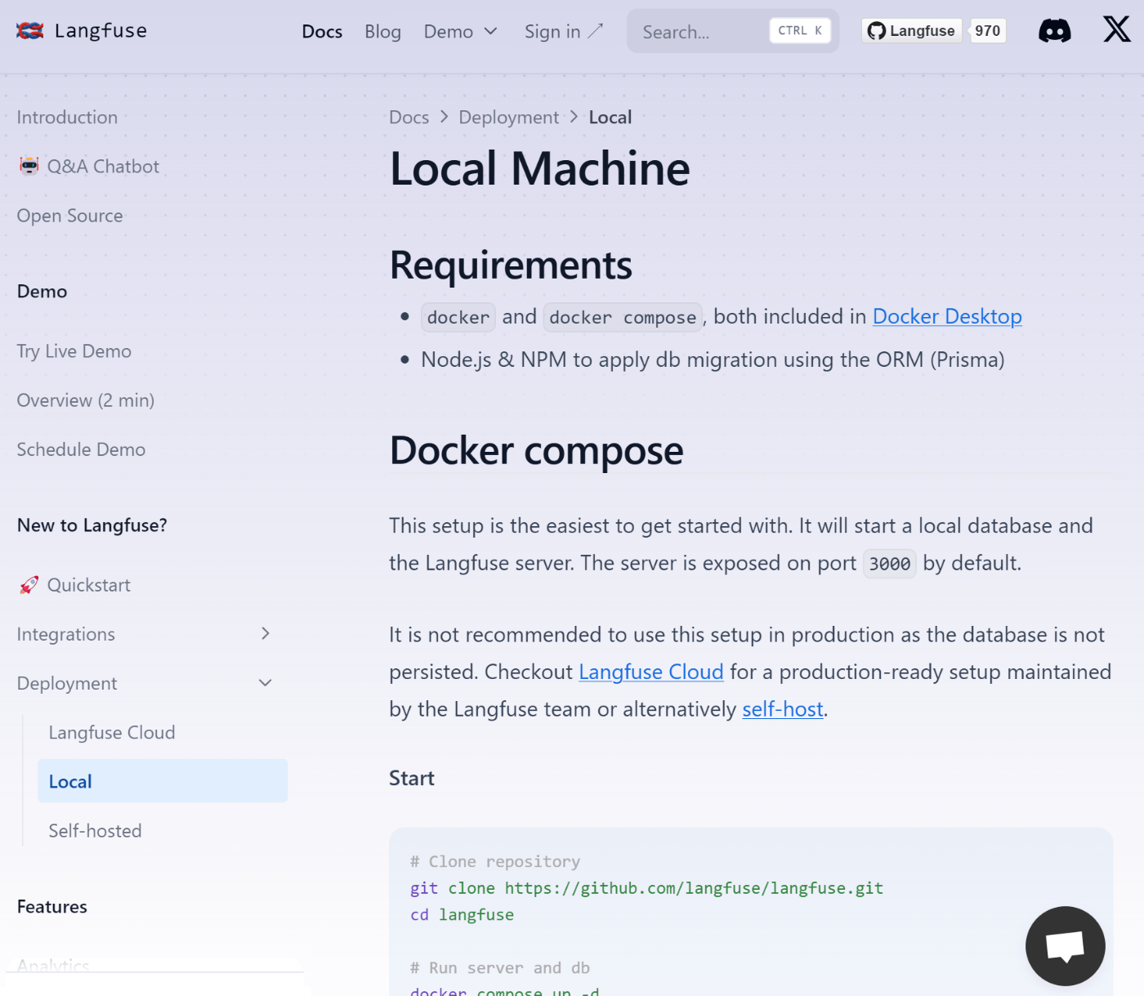Open the chat widget bubble
This screenshot has width=1144, height=996.
tap(1066, 946)
